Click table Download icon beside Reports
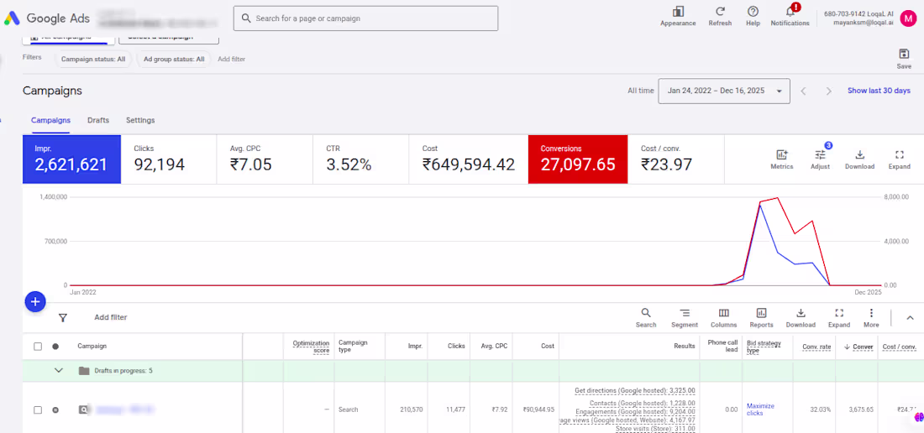 click(x=801, y=313)
